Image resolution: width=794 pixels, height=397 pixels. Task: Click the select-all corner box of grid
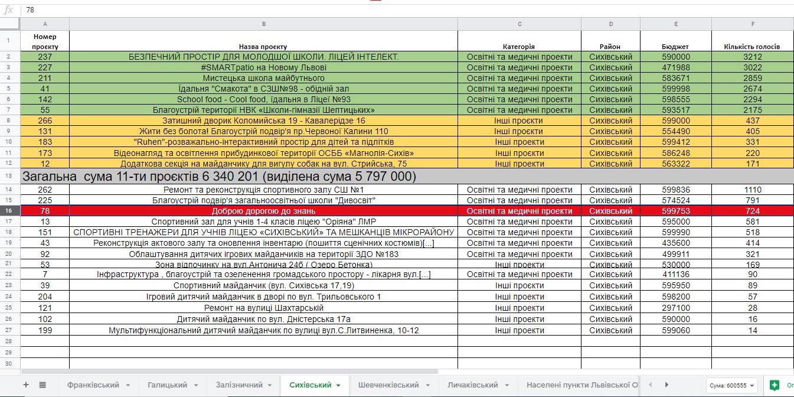[x=10, y=24]
